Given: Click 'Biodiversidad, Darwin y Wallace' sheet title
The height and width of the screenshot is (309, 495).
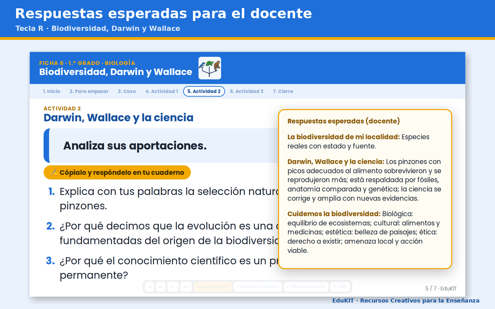Looking at the screenshot, I should (116, 72).
